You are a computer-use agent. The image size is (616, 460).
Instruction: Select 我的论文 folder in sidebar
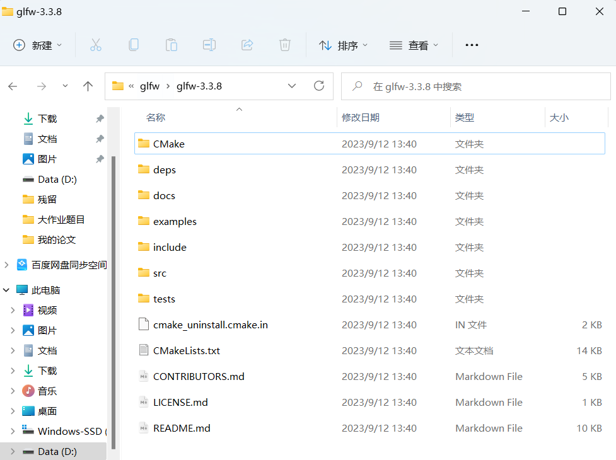click(56, 240)
